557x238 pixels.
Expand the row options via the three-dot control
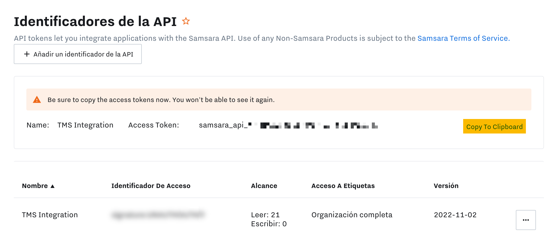coord(526,219)
